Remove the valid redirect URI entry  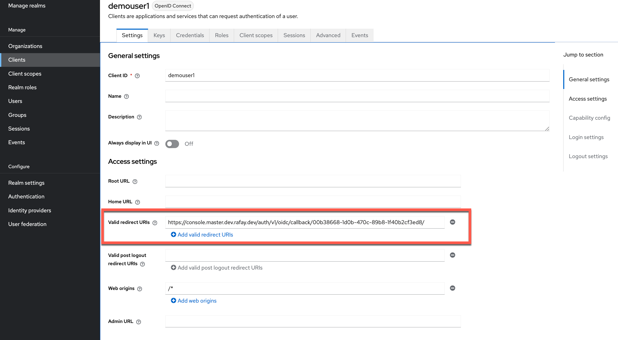click(452, 222)
